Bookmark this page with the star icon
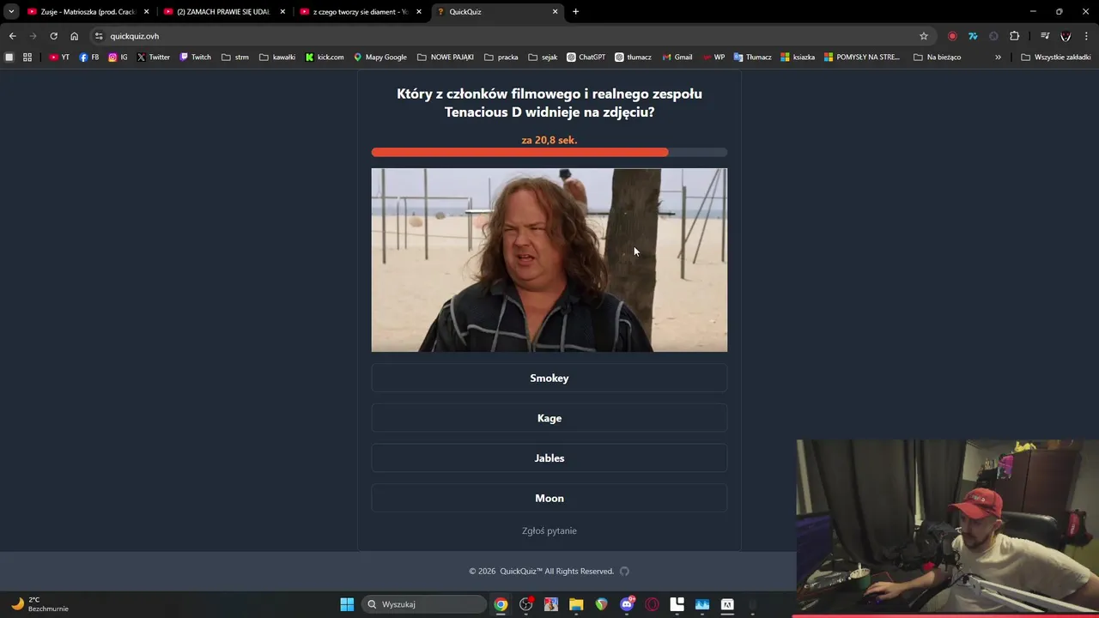 pos(924,36)
